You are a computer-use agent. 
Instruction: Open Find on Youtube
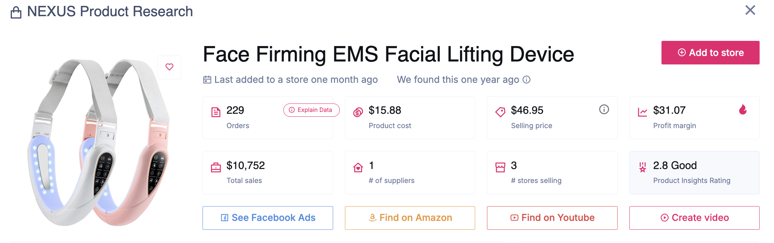552,218
